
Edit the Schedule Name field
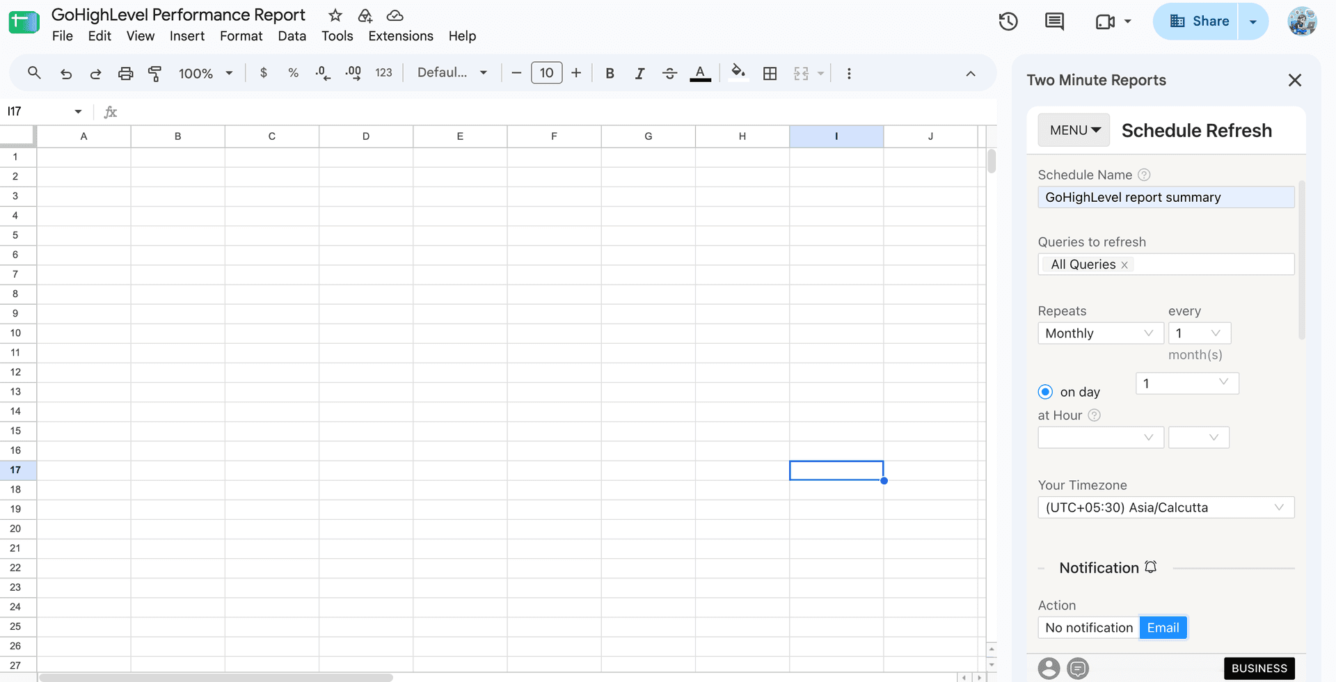(x=1166, y=197)
